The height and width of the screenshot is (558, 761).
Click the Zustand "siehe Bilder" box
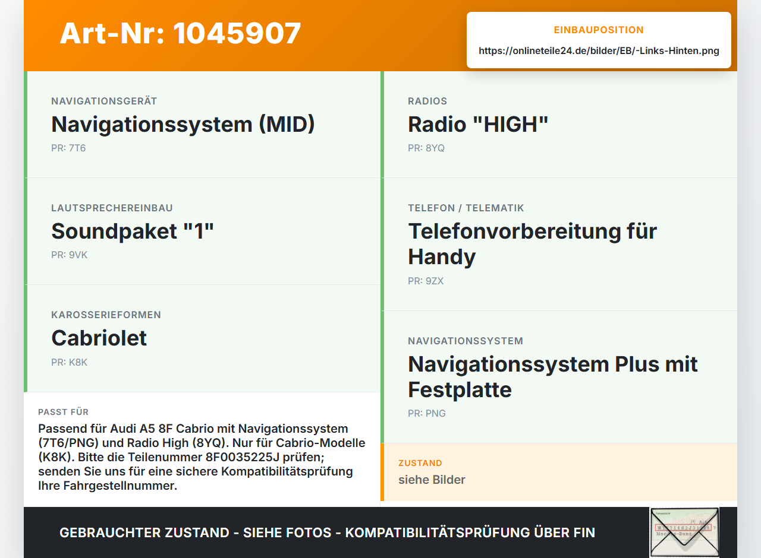[x=559, y=472]
